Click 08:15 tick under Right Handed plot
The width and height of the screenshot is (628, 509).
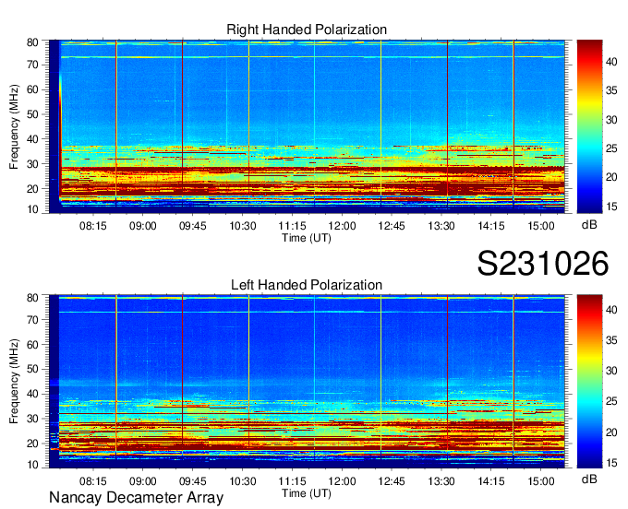(x=93, y=226)
